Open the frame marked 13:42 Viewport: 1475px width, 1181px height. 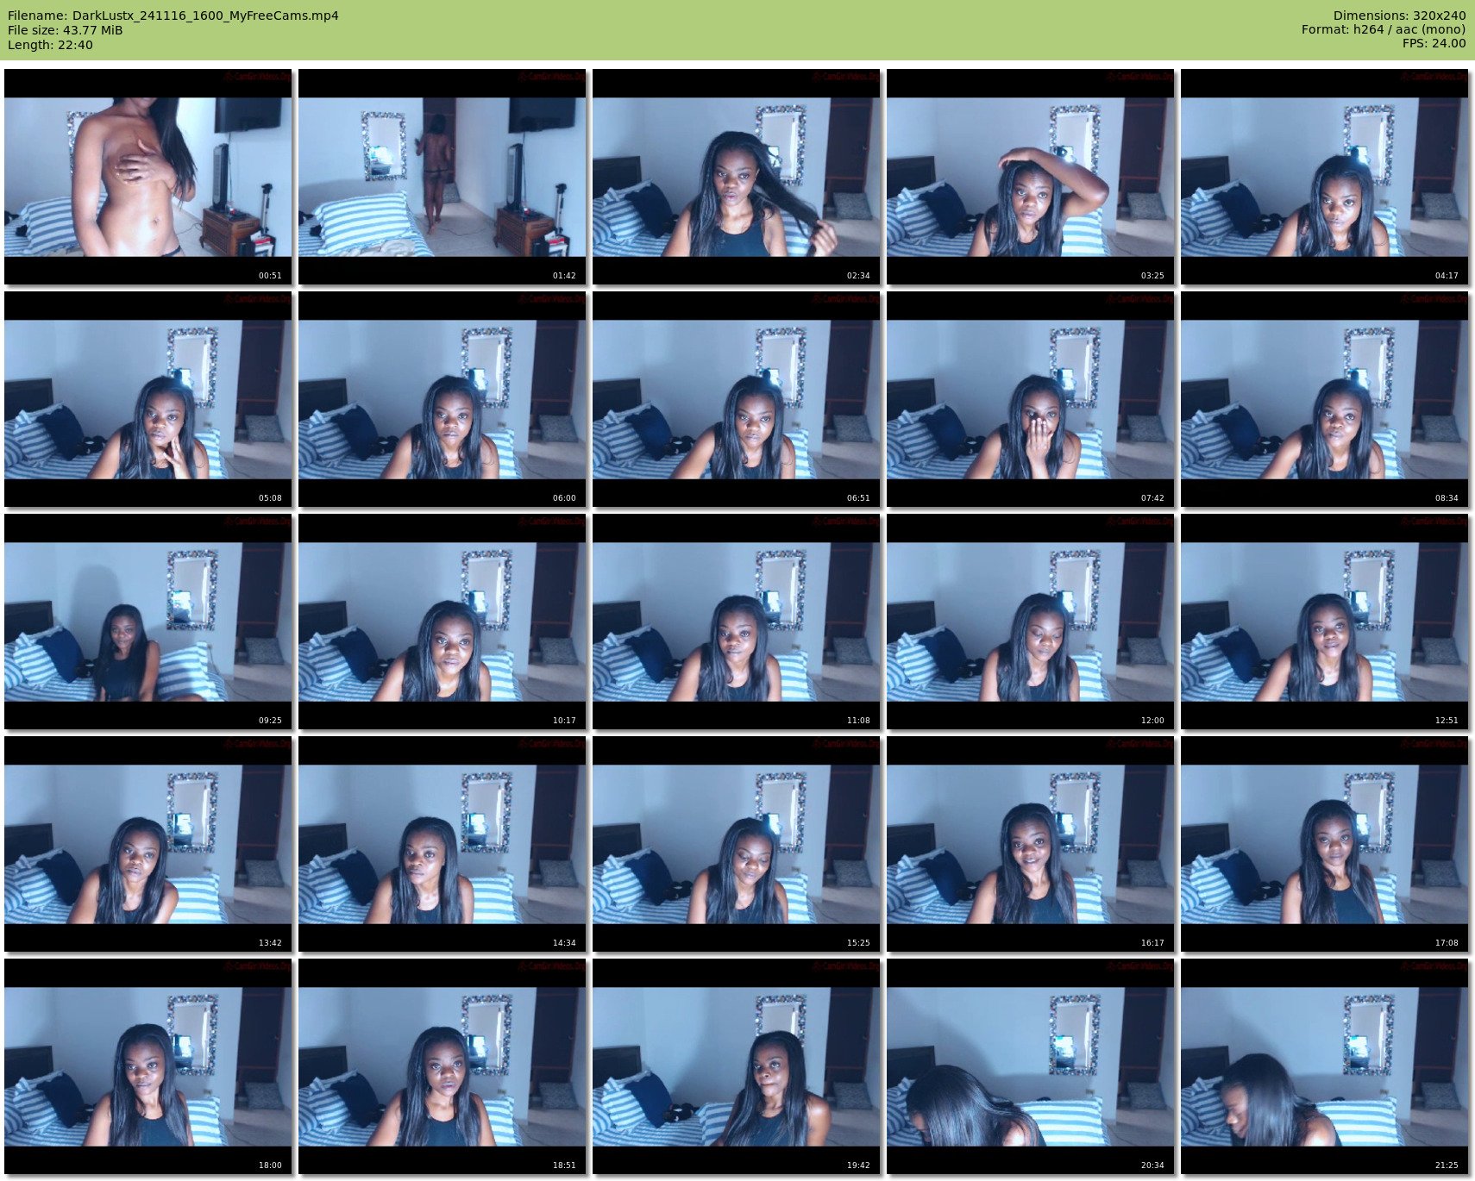[x=147, y=844]
